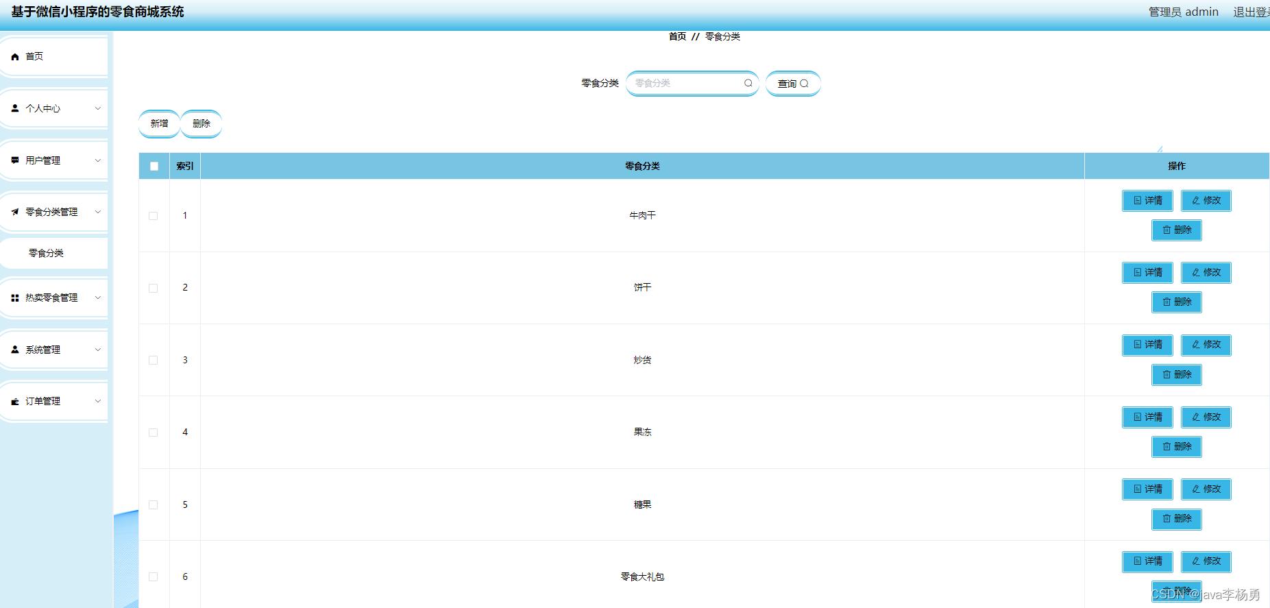The height and width of the screenshot is (608, 1270).
Task: Click the chat icon beside 用户管理
Action: point(15,160)
